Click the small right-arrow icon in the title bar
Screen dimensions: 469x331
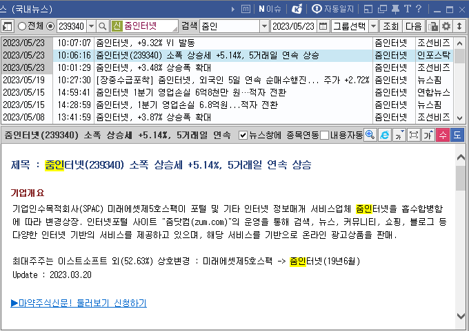[233, 9]
